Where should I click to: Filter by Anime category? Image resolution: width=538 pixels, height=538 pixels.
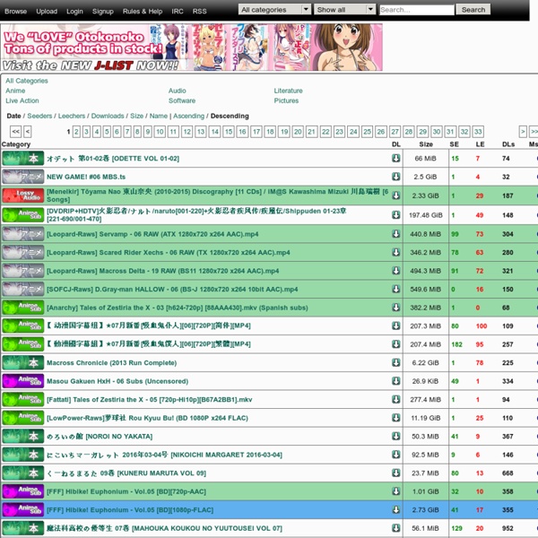(15, 91)
